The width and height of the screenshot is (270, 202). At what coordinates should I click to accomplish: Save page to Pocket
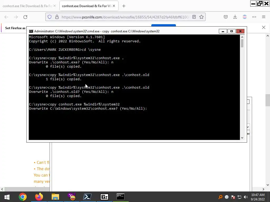point(226,17)
